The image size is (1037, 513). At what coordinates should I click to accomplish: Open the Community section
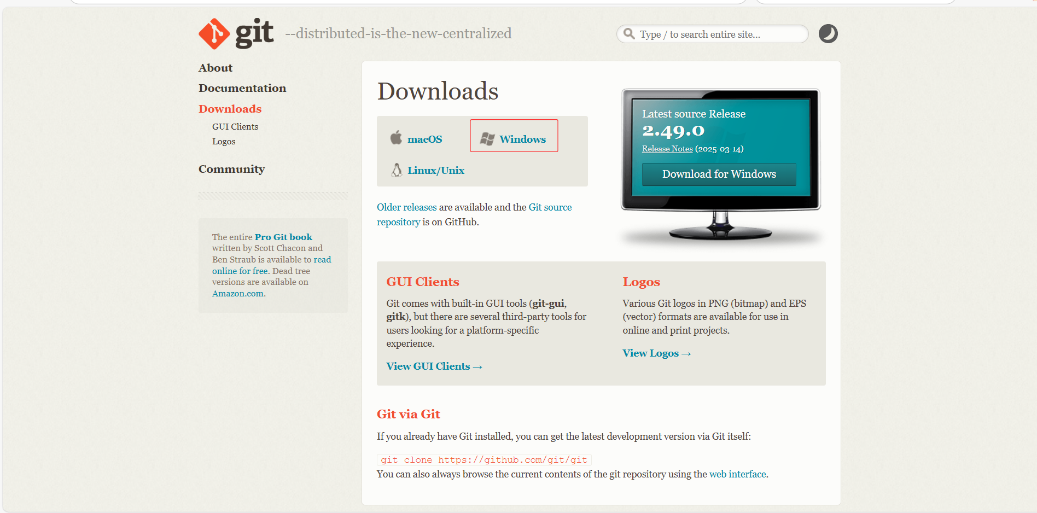point(232,169)
